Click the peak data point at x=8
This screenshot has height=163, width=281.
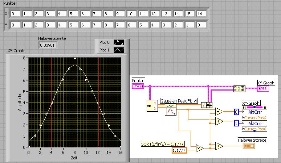tap(75, 58)
